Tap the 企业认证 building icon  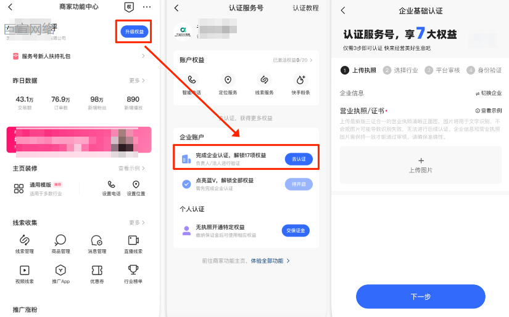pyautogui.click(x=186, y=159)
